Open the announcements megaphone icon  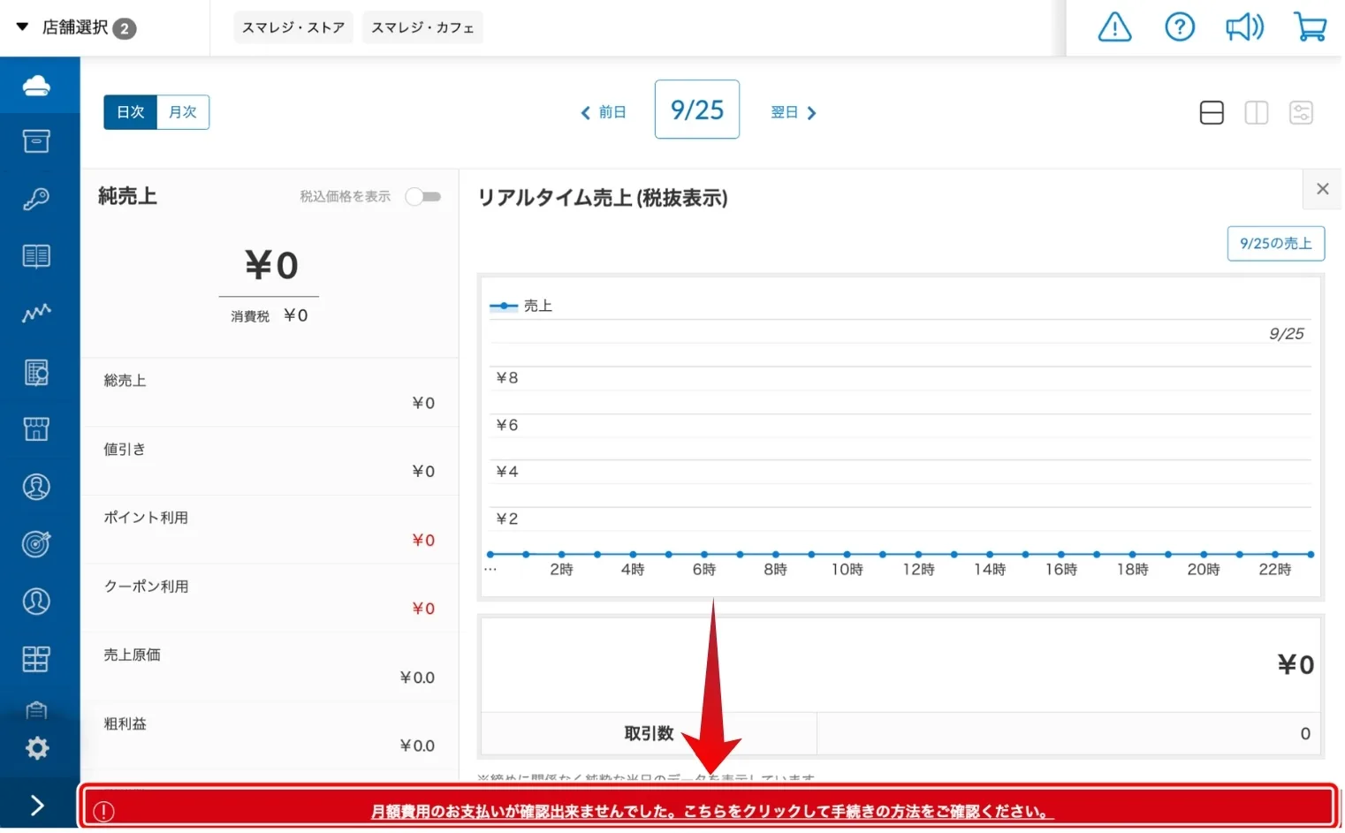point(1244,27)
